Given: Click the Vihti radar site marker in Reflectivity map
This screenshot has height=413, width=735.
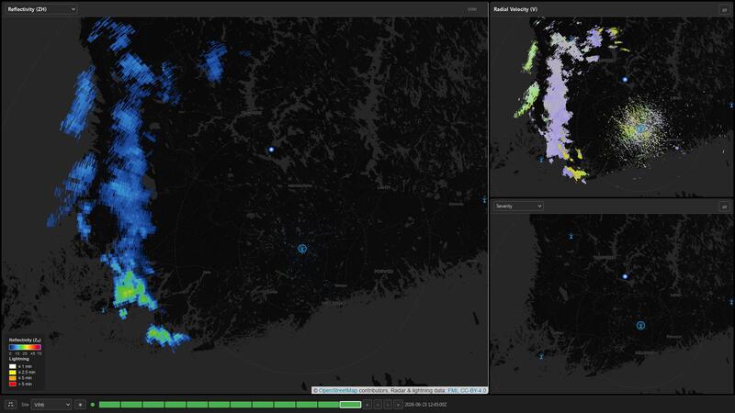Looking at the screenshot, I should tap(302, 249).
